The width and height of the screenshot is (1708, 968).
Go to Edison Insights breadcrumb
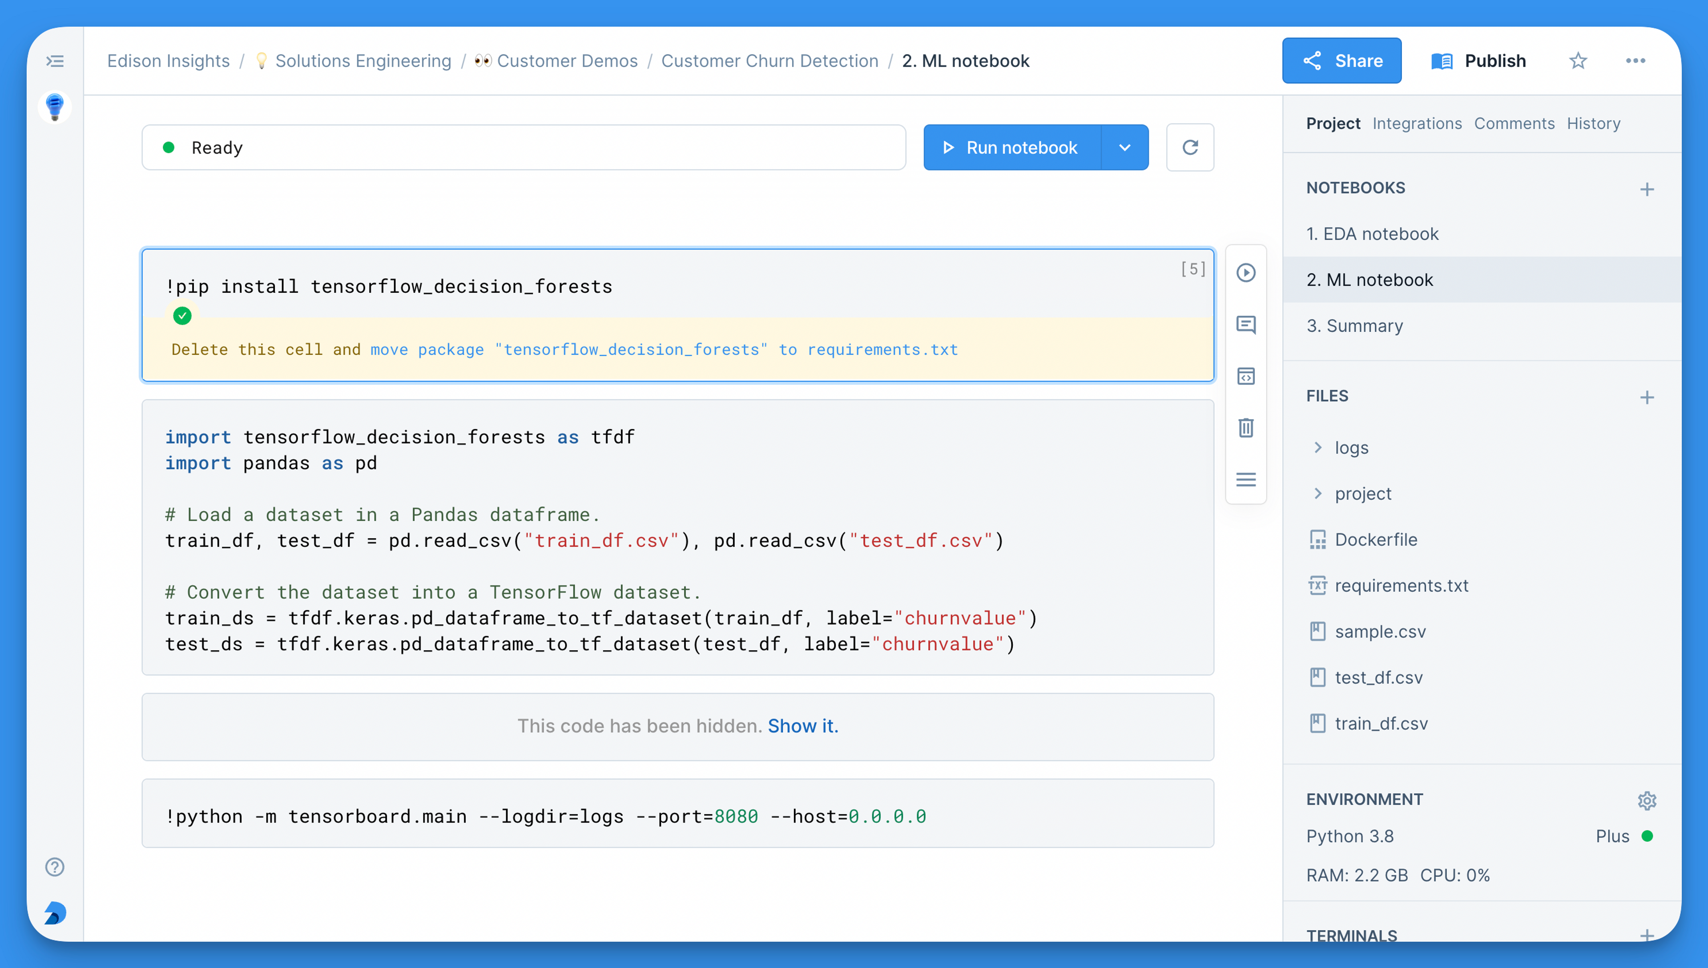point(168,61)
